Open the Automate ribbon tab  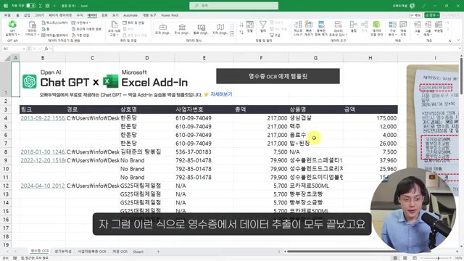130,15
